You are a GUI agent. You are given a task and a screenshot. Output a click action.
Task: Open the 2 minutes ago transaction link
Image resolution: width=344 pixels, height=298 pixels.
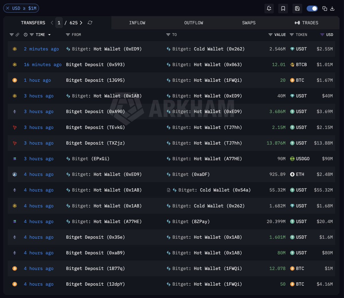pyautogui.click(x=41, y=49)
